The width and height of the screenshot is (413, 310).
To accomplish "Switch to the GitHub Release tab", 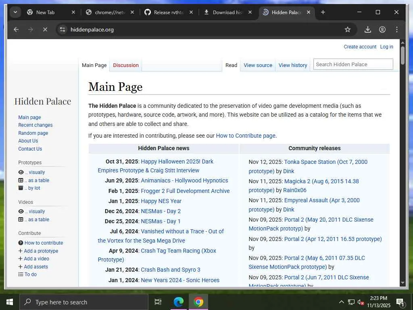I will click(x=169, y=13).
